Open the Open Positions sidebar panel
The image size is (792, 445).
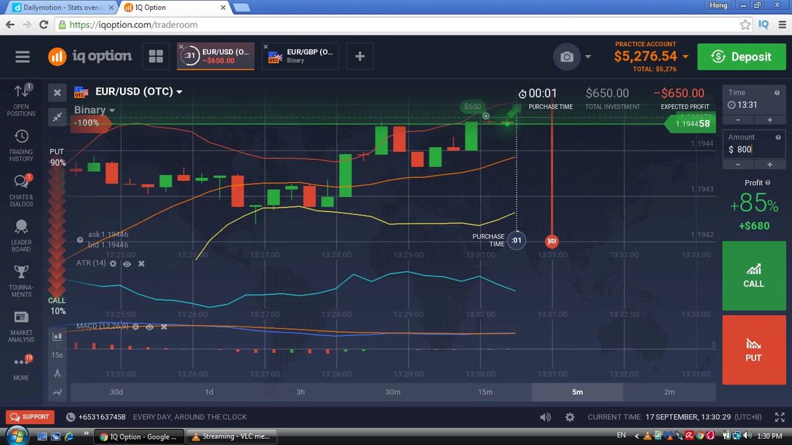(x=21, y=100)
